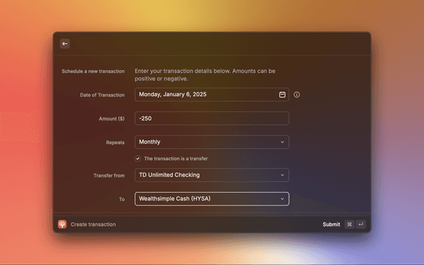The width and height of the screenshot is (424, 265).
Task: Click the app logo icon in the bottom bar
Action: [x=62, y=225]
